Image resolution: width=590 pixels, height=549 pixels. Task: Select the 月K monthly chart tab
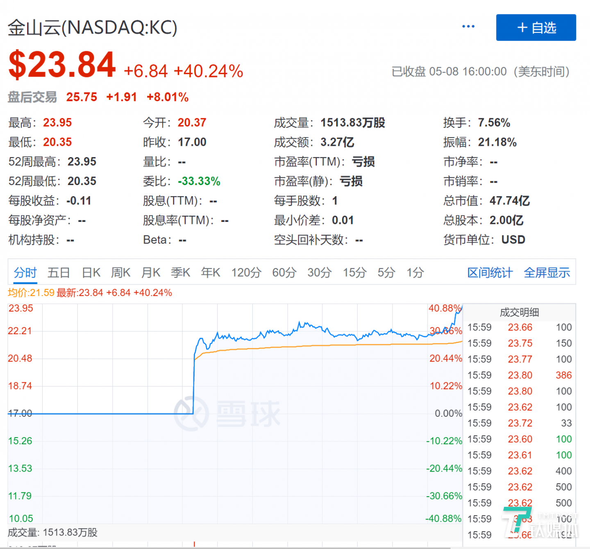point(151,273)
